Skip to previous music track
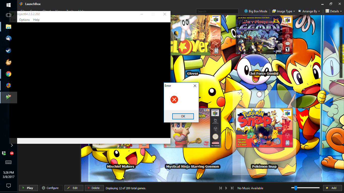 (x=221, y=188)
